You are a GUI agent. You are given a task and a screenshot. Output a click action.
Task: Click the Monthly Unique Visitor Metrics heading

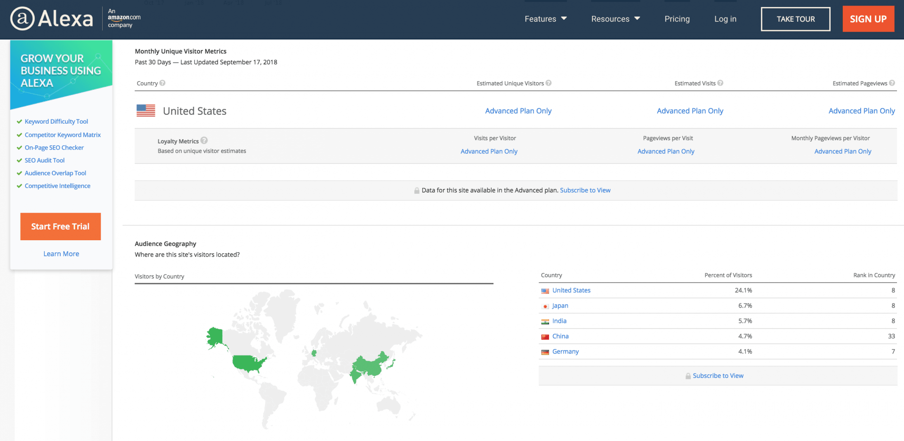pyautogui.click(x=180, y=51)
